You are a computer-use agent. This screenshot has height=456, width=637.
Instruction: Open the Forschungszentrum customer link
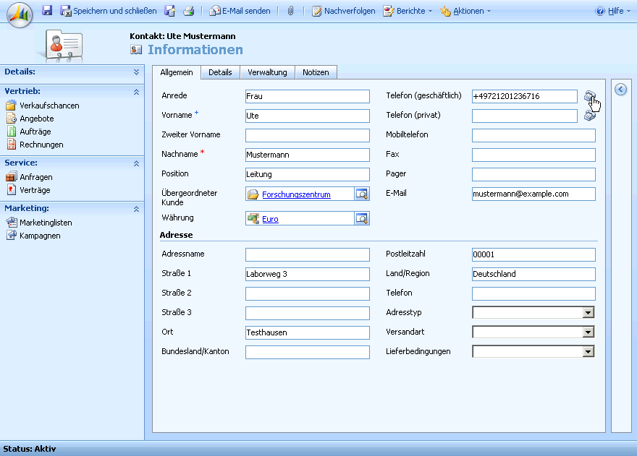(x=296, y=194)
